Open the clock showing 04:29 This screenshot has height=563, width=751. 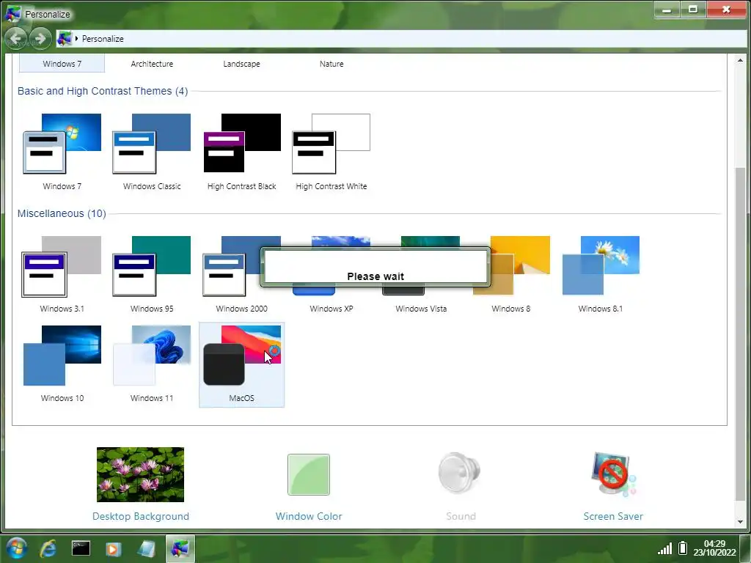coord(714,548)
